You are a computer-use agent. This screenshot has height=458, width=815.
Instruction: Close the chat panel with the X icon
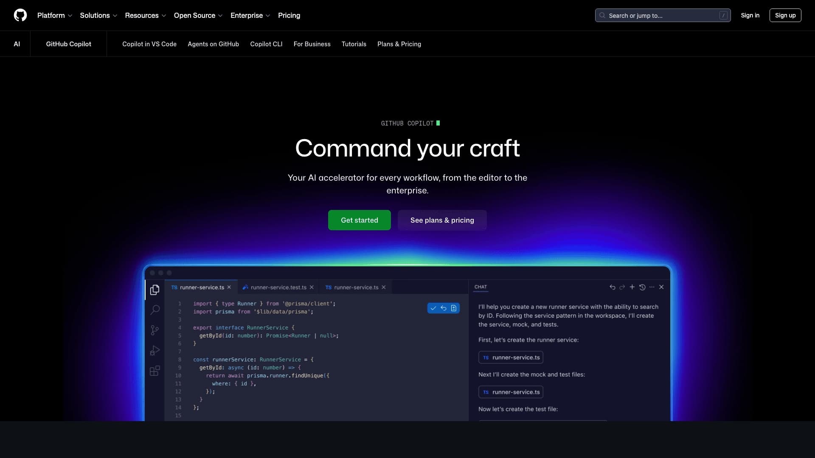tap(661, 287)
